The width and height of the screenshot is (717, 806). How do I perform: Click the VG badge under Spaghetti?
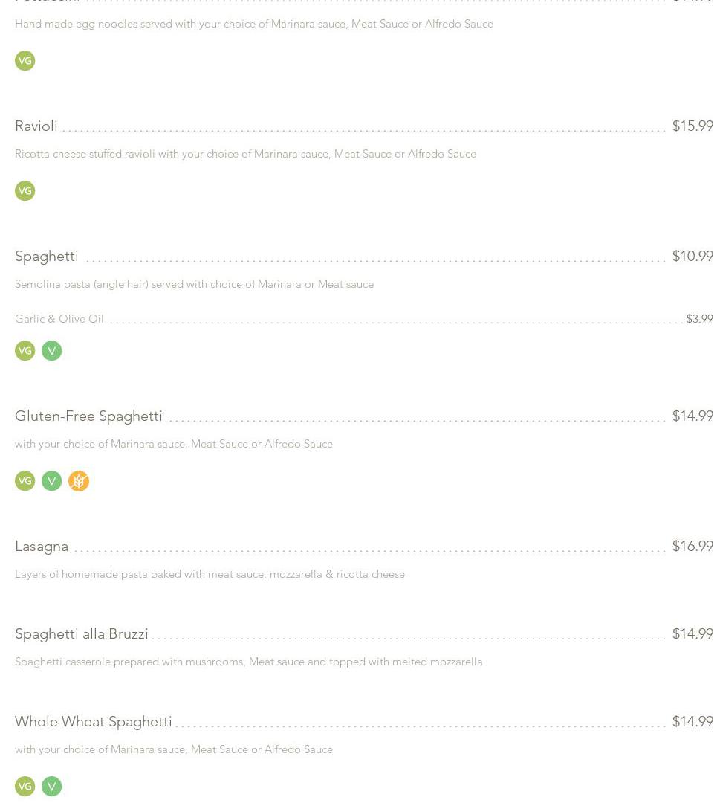(x=25, y=351)
